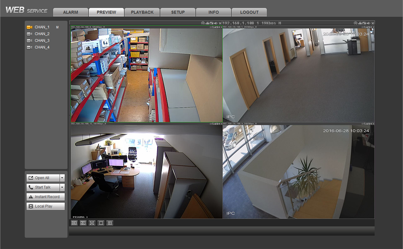Click the HD image quality icon

pyautogui.click(x=74, y=223)
